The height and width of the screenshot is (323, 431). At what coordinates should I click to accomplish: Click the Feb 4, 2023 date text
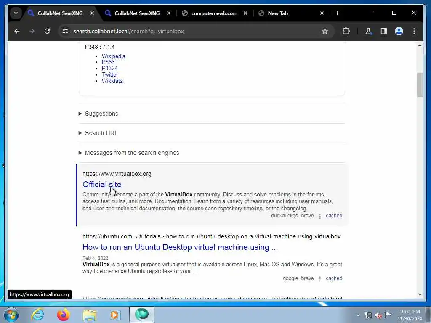[x=96, y=258]
